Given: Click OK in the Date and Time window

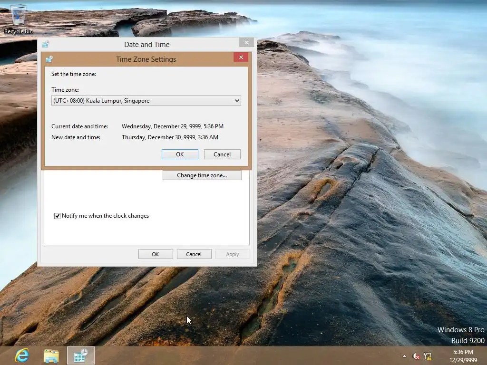Looking at the screenshot, I should (x=156, y=254).
